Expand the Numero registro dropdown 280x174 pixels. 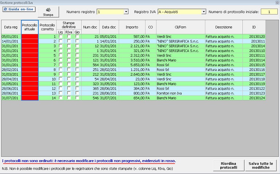tap(126, 12)
